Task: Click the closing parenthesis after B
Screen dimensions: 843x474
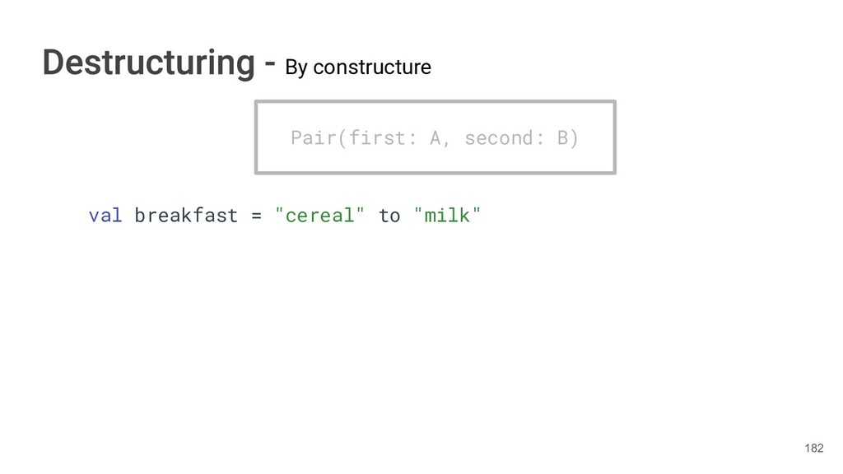Action: pyautogui.click(x=575, y=137)
